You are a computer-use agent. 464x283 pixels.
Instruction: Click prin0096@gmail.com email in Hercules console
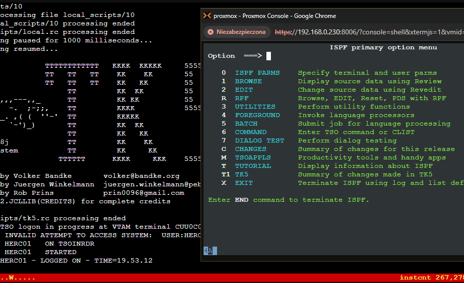pos(144,193)
